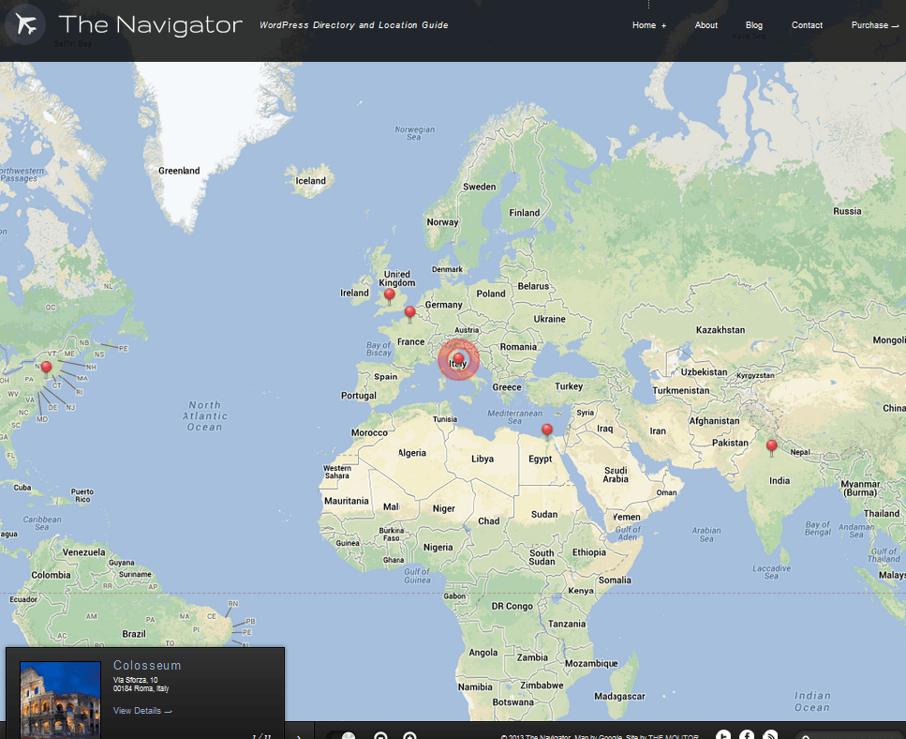Click the DR Congo label on the map
The width and height of the screenshot is (906, 739).
[512, 607]
